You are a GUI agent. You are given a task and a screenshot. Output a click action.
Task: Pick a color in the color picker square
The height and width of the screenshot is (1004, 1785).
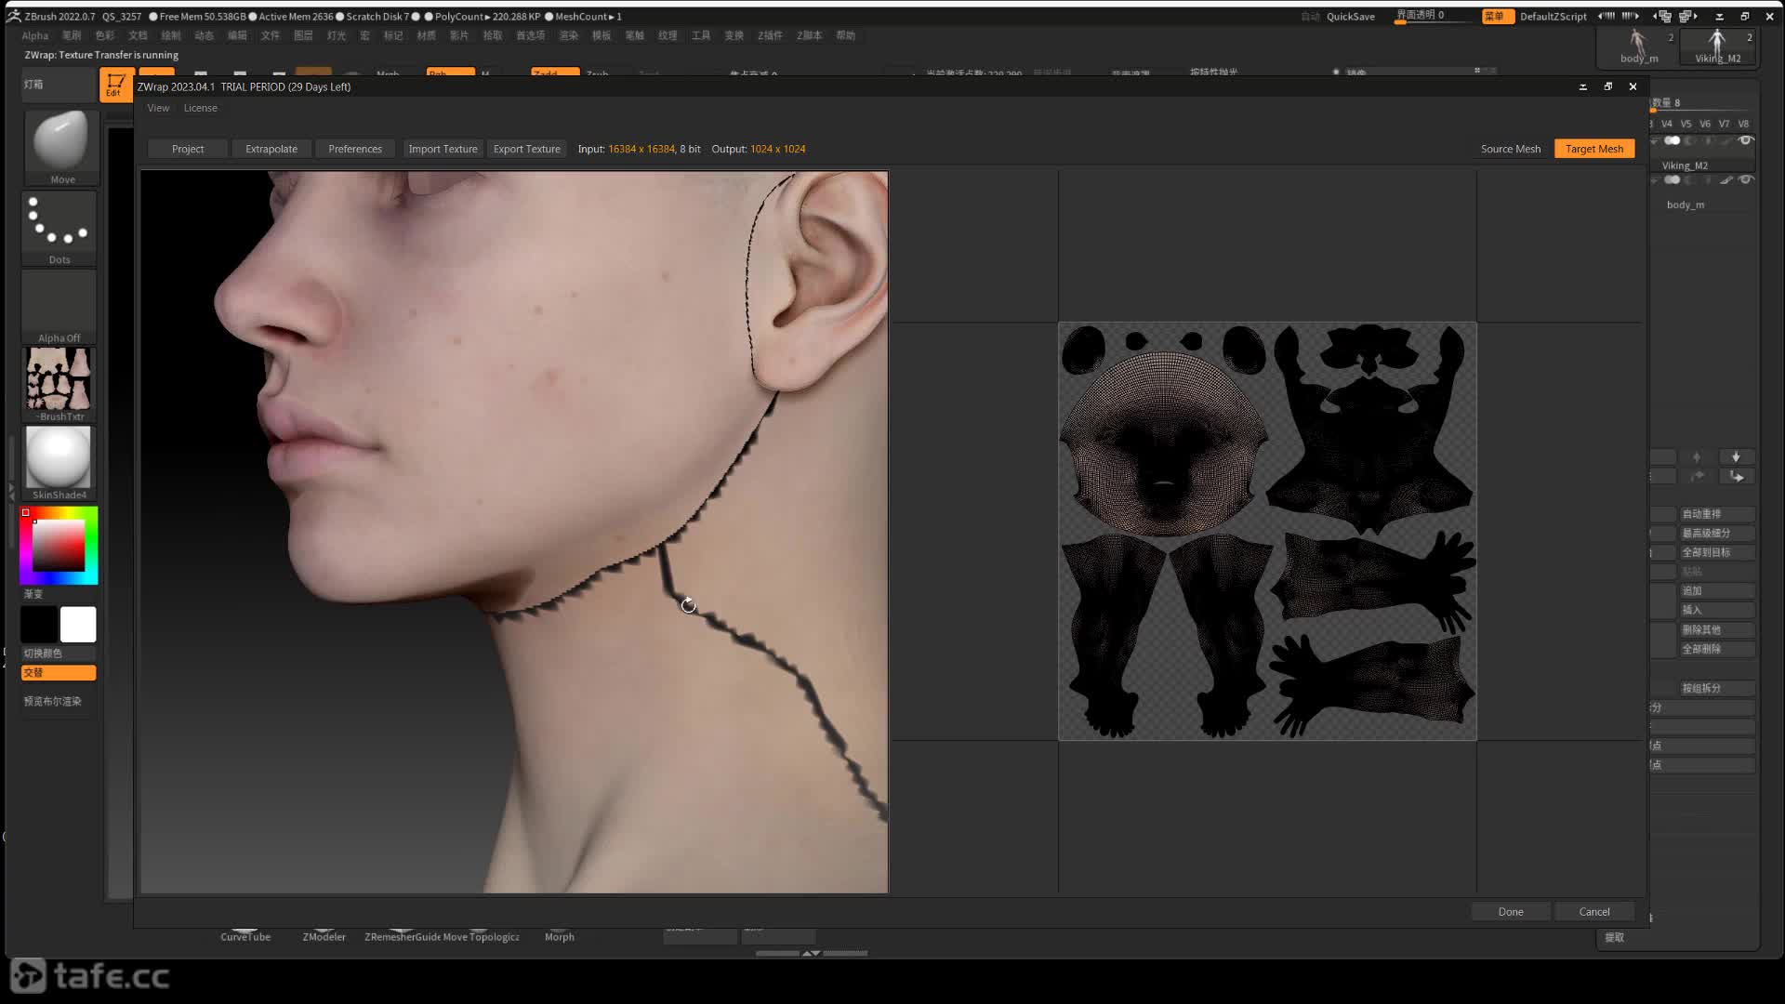coord(59,546)
